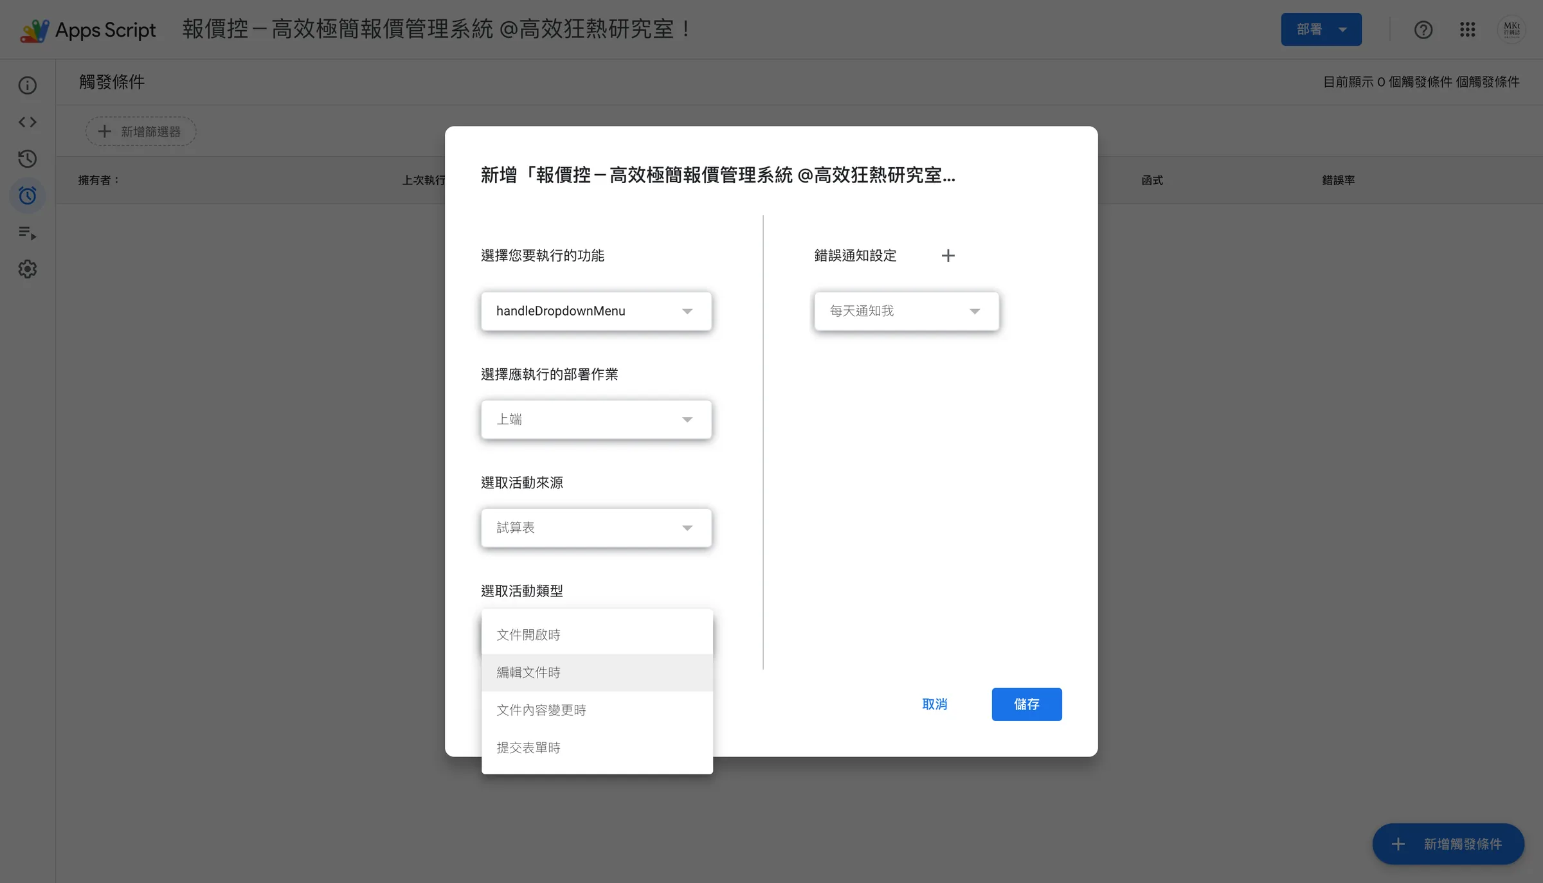
Task: Click the 錯誤率 column header
Action: (x=1339, y=180)
